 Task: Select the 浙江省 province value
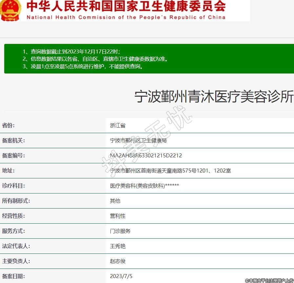pyautogui.click(x=118, y=125)
